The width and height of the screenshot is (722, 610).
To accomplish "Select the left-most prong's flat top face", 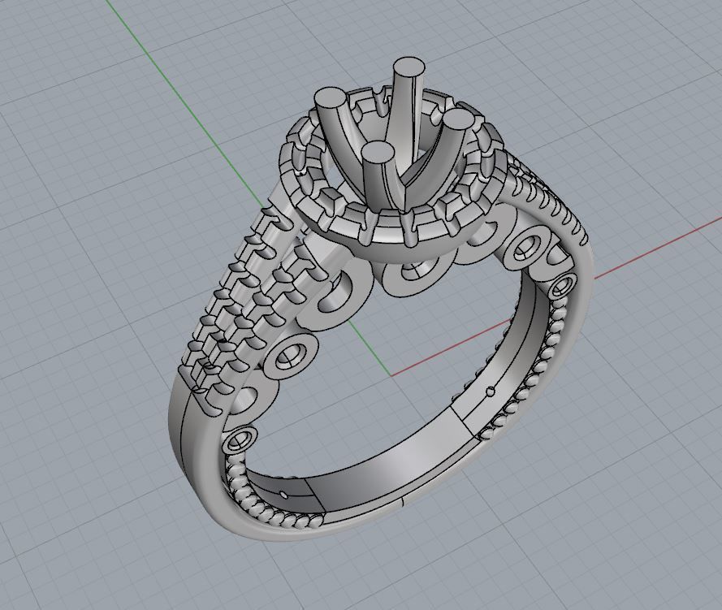I will pos(331,99).
